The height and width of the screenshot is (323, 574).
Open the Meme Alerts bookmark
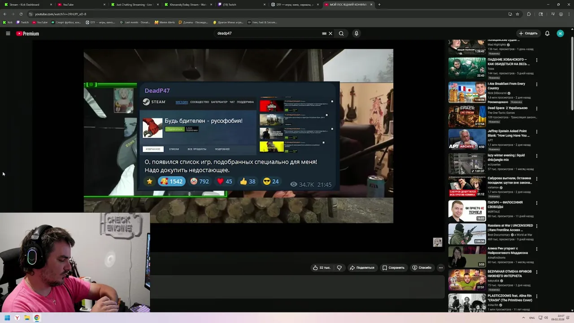coord(165,22)
